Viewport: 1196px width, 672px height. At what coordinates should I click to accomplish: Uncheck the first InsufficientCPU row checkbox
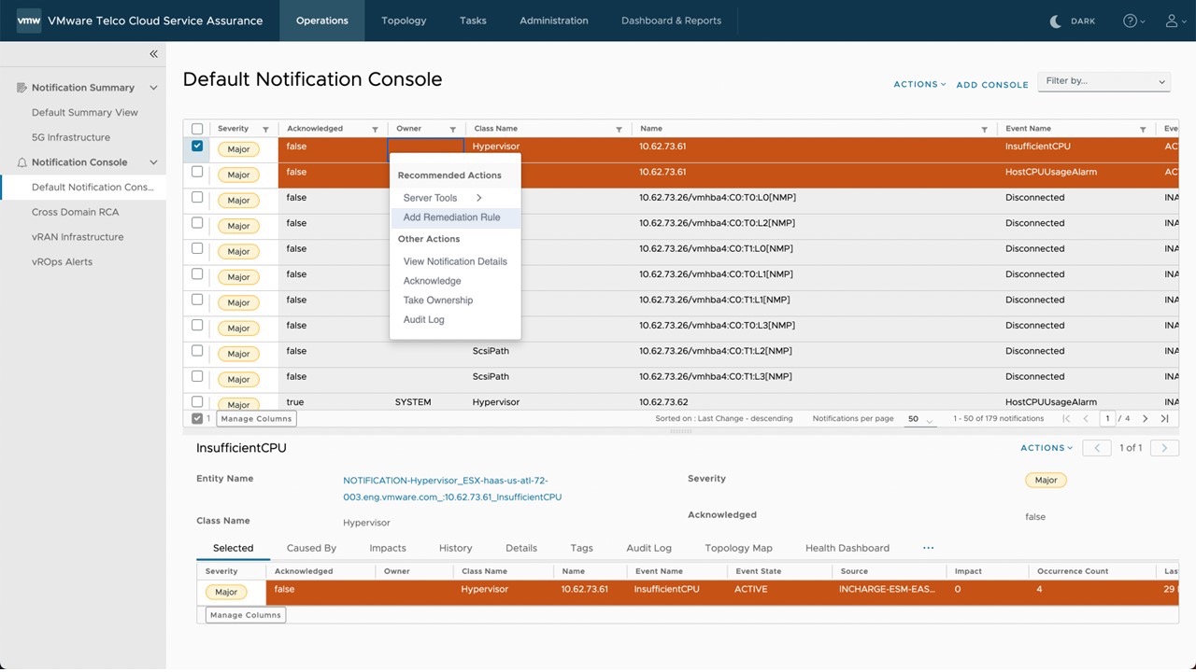pos(197,147)
